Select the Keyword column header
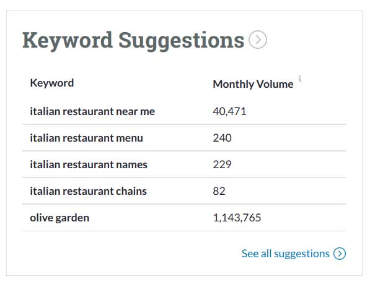The image size is (370, 282). click(x=52, y=83)
